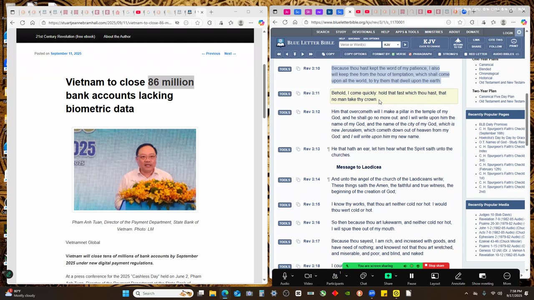This screenshot has width=534, height=300.
Task: Expand the Zoom Video options arrow
Action: [316, 276]
